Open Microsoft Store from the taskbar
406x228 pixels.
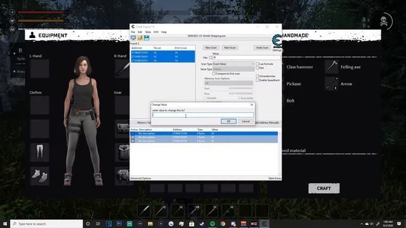192,224
